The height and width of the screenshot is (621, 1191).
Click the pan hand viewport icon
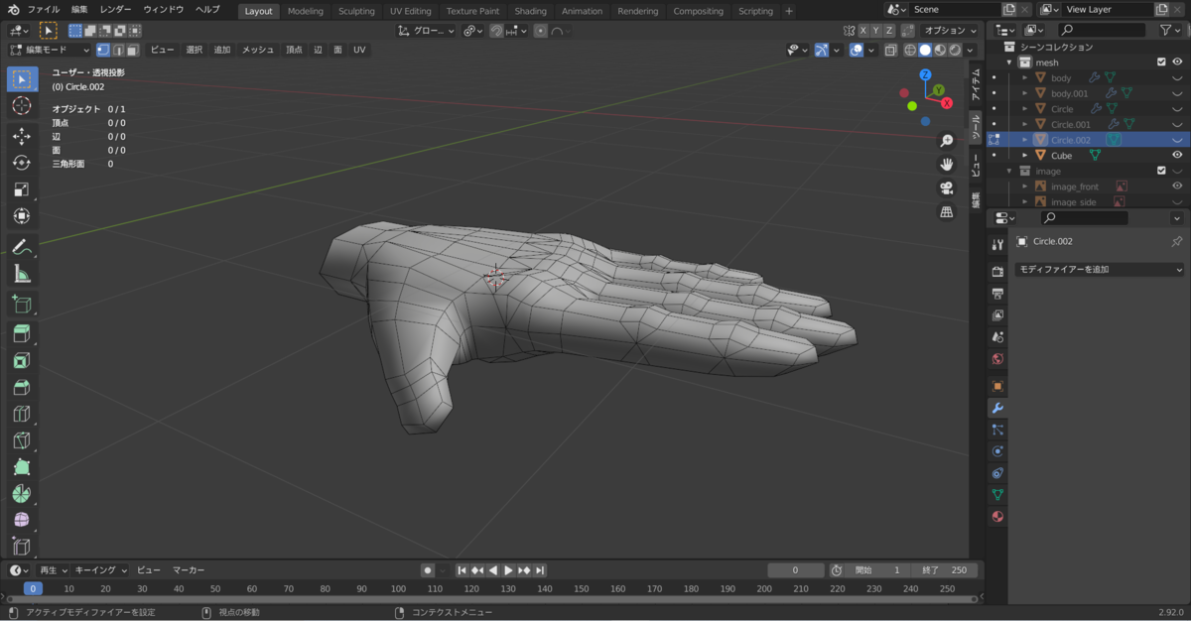tap(947, 164)
